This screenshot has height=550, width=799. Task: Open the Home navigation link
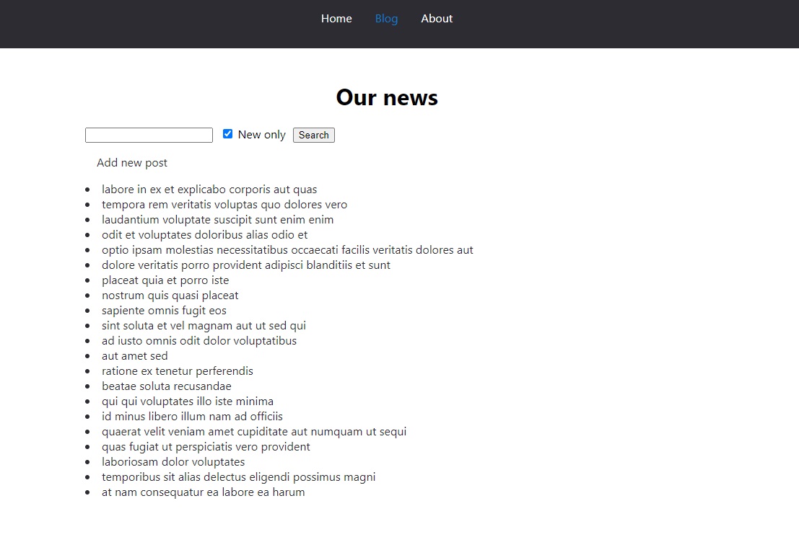tap(336, 19)
